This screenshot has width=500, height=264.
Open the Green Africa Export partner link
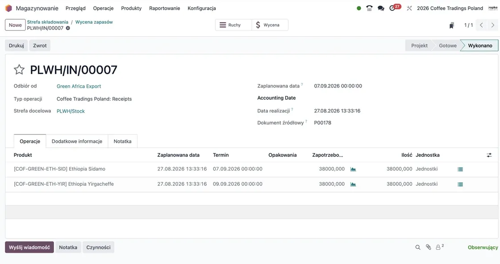pyautogui.click(x=79, y=86)
